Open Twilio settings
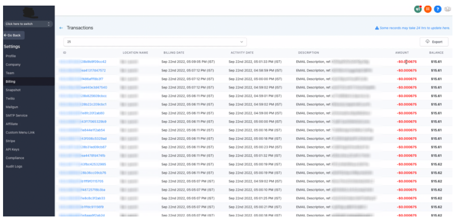Screen dimensions: 457x220 pyautogui.click(x=10, y=99)
